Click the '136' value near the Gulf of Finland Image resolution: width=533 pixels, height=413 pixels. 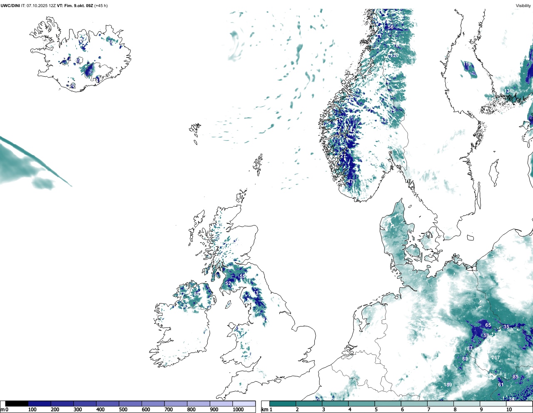tap(508, 91)
